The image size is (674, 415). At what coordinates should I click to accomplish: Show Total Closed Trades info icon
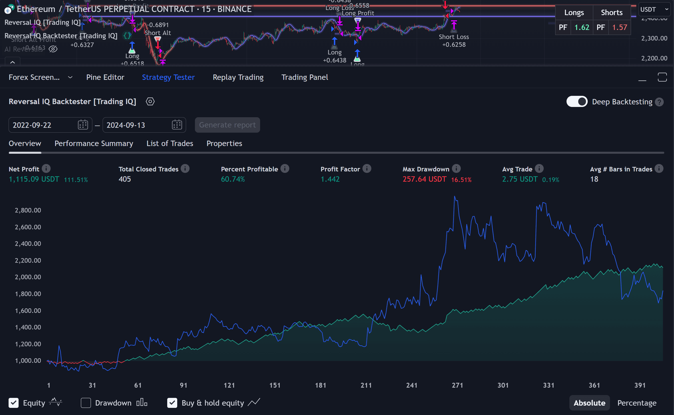point(185,169)
